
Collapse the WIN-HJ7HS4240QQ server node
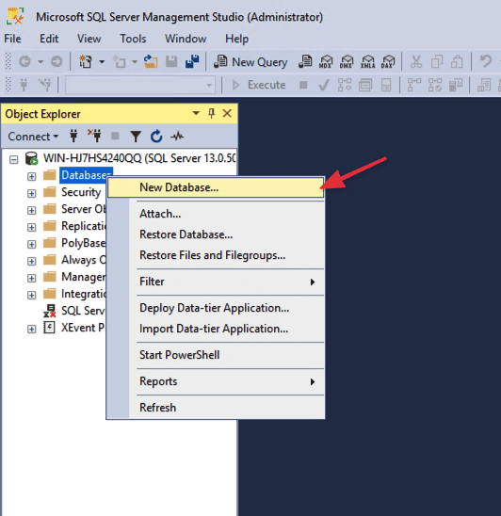[x=13, y=160]
